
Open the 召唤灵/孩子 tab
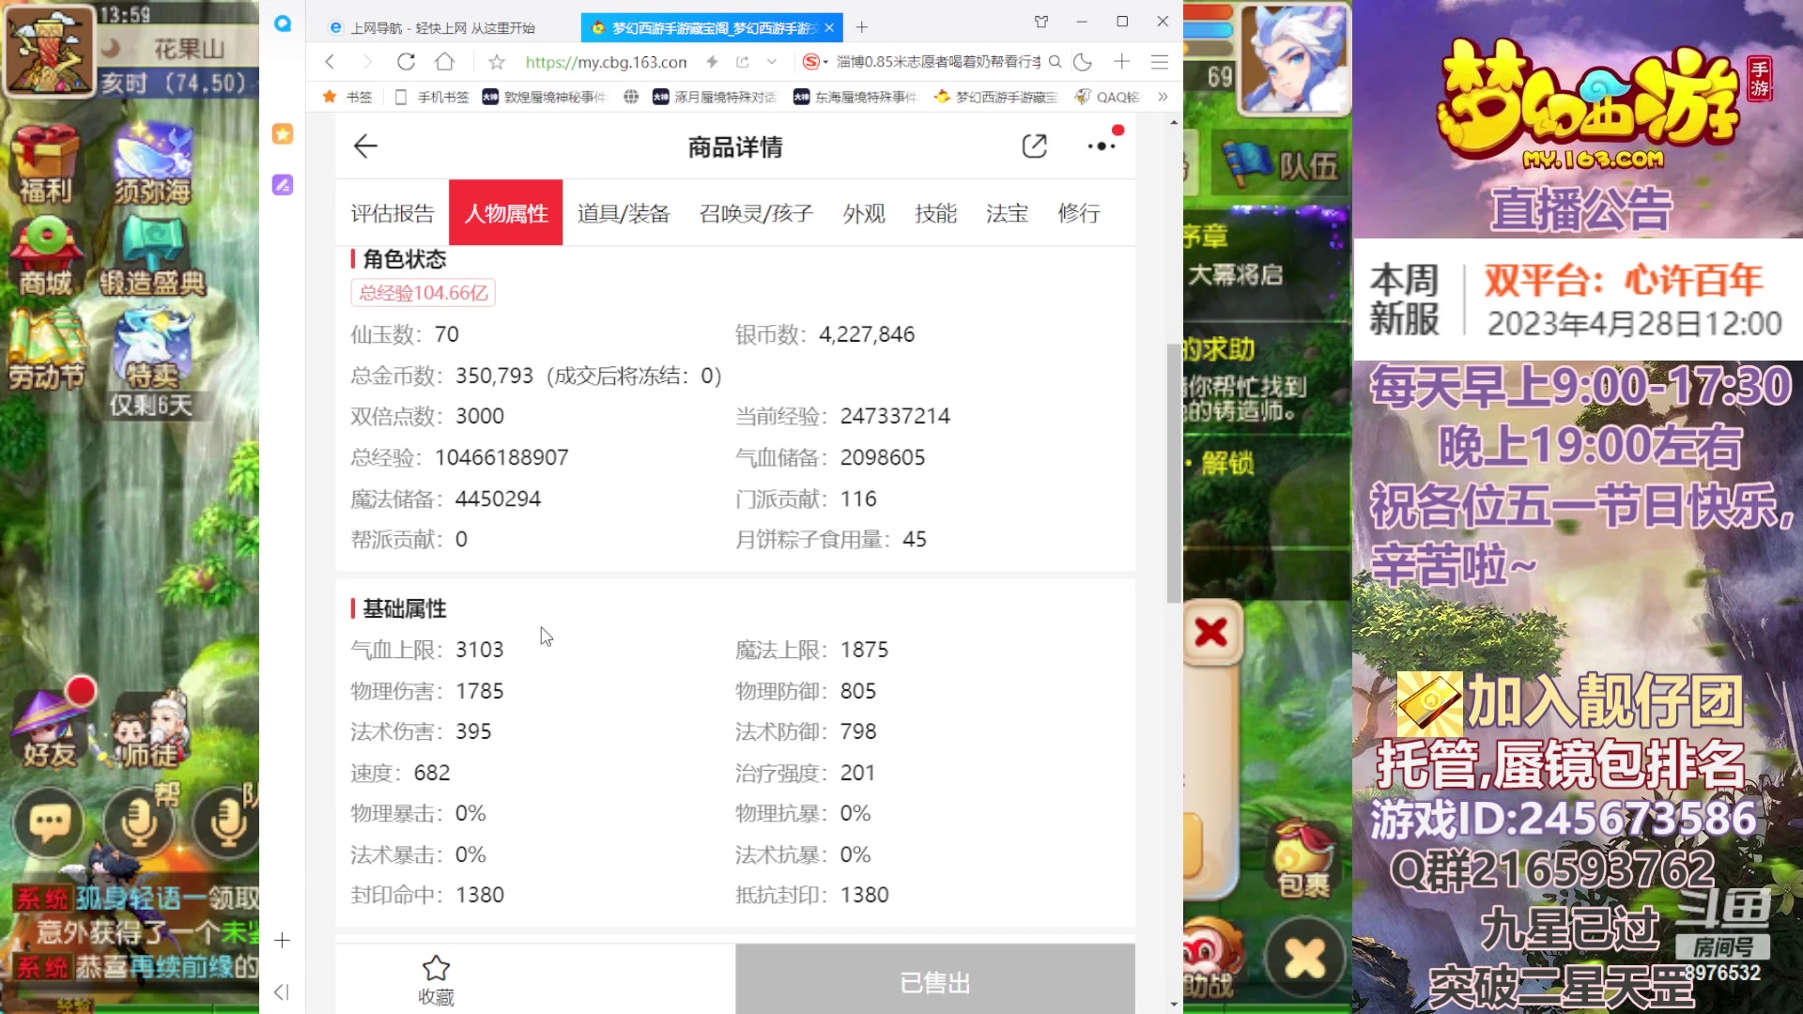756,213
